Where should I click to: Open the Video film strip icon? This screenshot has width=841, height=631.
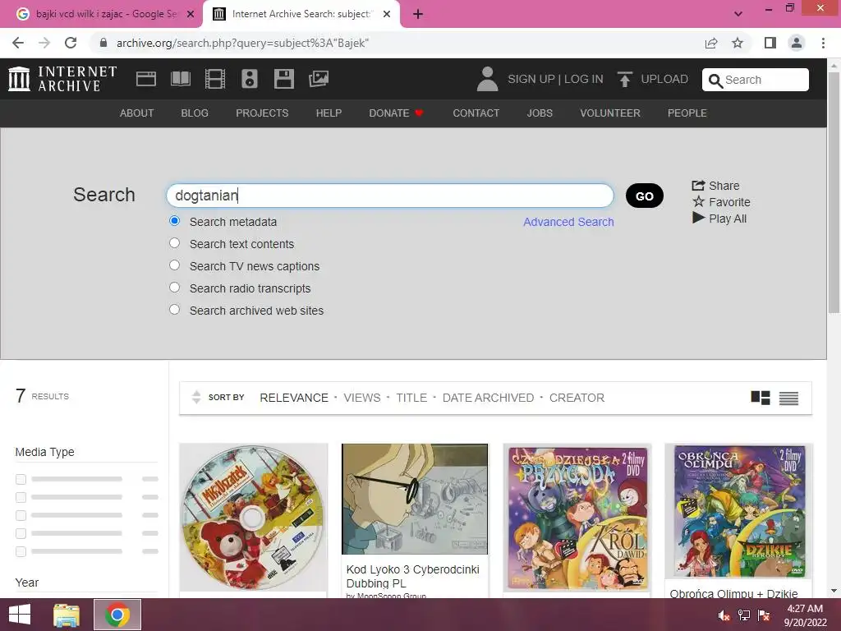pos(215,79)
